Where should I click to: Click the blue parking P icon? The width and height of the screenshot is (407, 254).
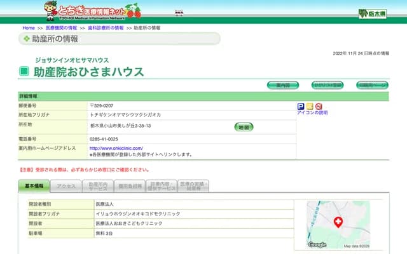(301, 106)
